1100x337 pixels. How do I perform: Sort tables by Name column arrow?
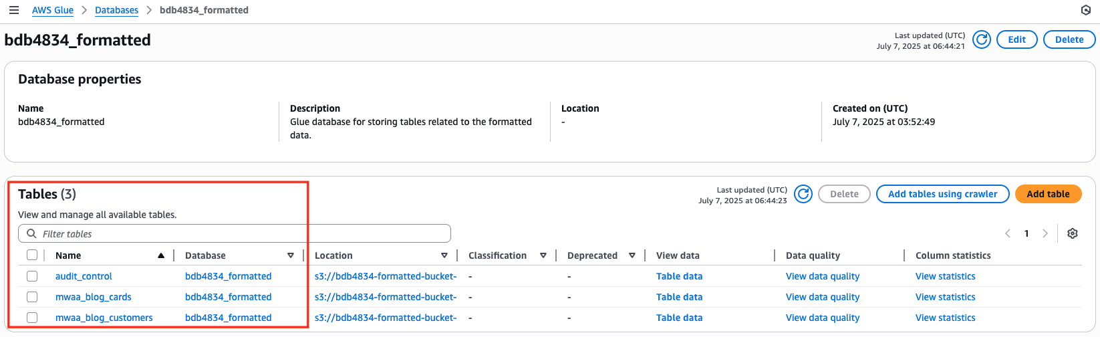coord(161,255)
